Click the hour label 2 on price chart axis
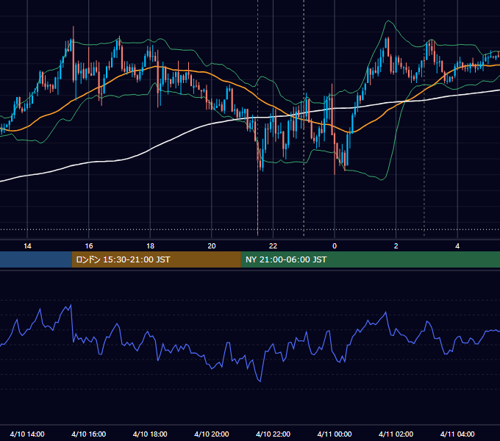 396,246
